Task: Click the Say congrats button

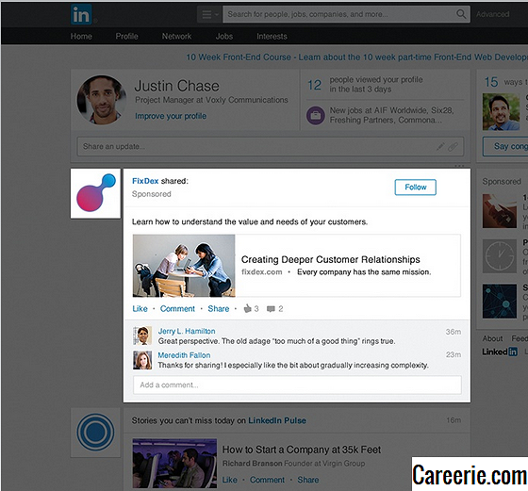Action: click(505, 146)
